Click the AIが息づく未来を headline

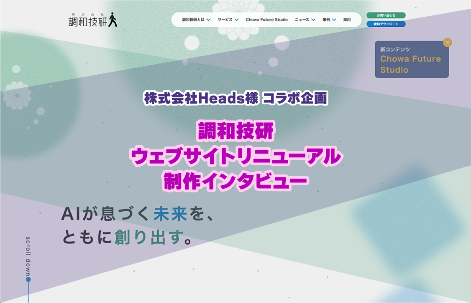pos(138,214)
